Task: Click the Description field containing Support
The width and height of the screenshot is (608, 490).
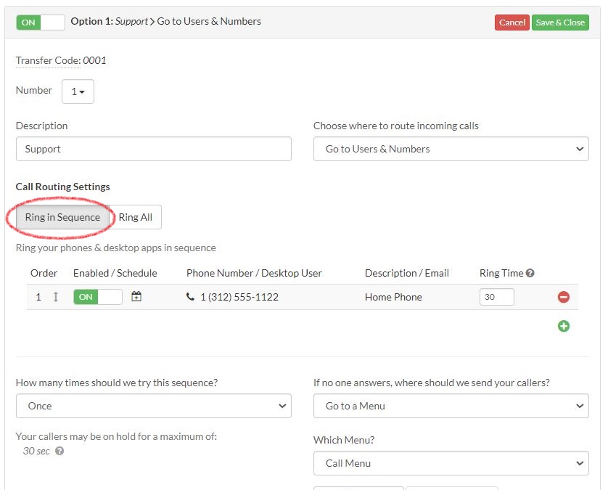Action: (153, 149)
